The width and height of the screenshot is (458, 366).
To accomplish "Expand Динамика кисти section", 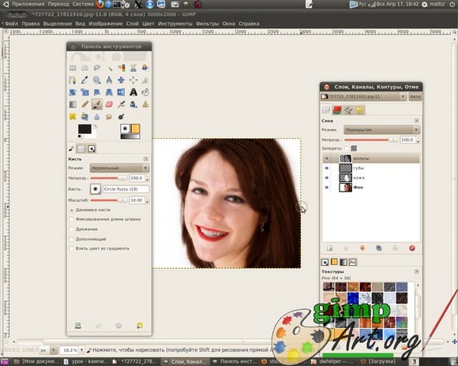I will coord(72,210).
